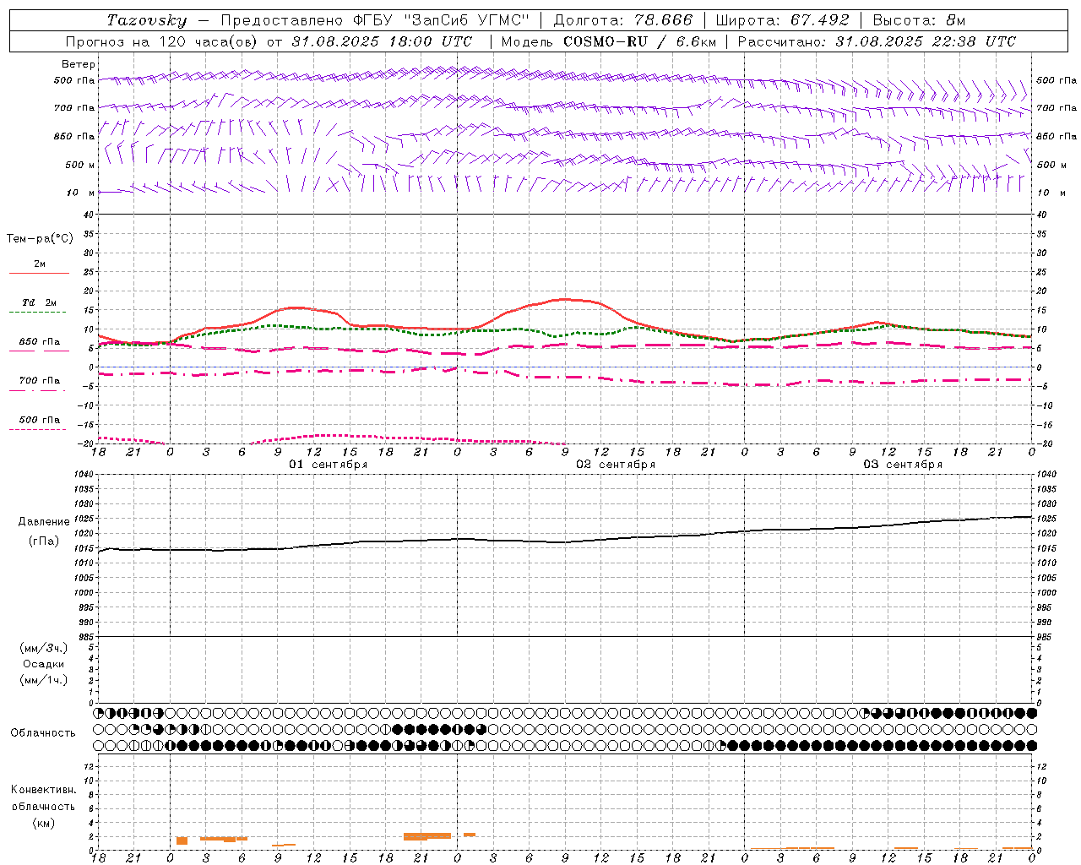Click "10 м" wind level label on left

click(x=81, y=193)
